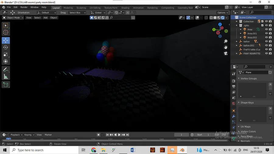
Task: Open the viewport Object menu
Action: 54,18
